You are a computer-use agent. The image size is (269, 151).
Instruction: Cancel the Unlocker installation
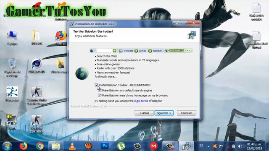(x=186, y=113)
